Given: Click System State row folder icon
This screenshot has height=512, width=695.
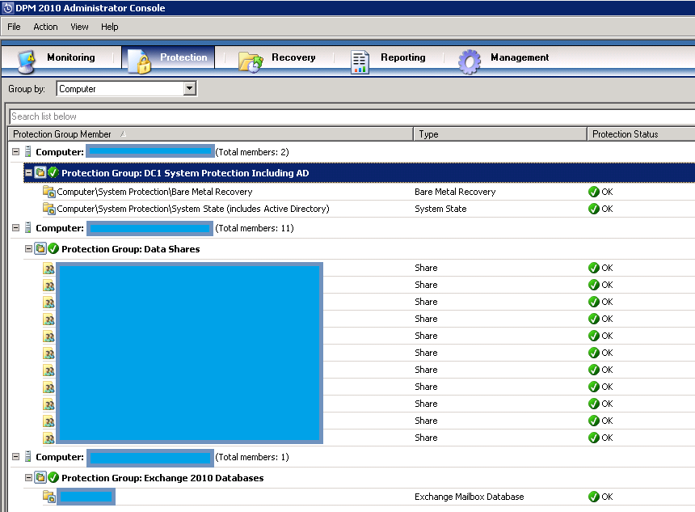Looking at the screenshot, I should (48, 209).
